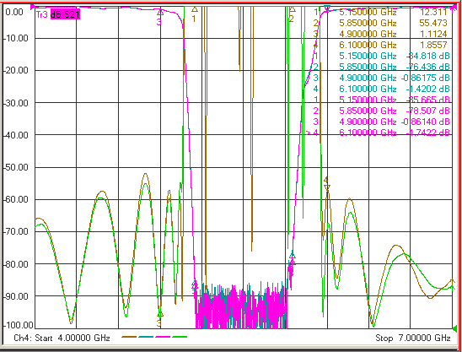Click the brown trace legend line
Screen dimensions: 462x352
129,337
